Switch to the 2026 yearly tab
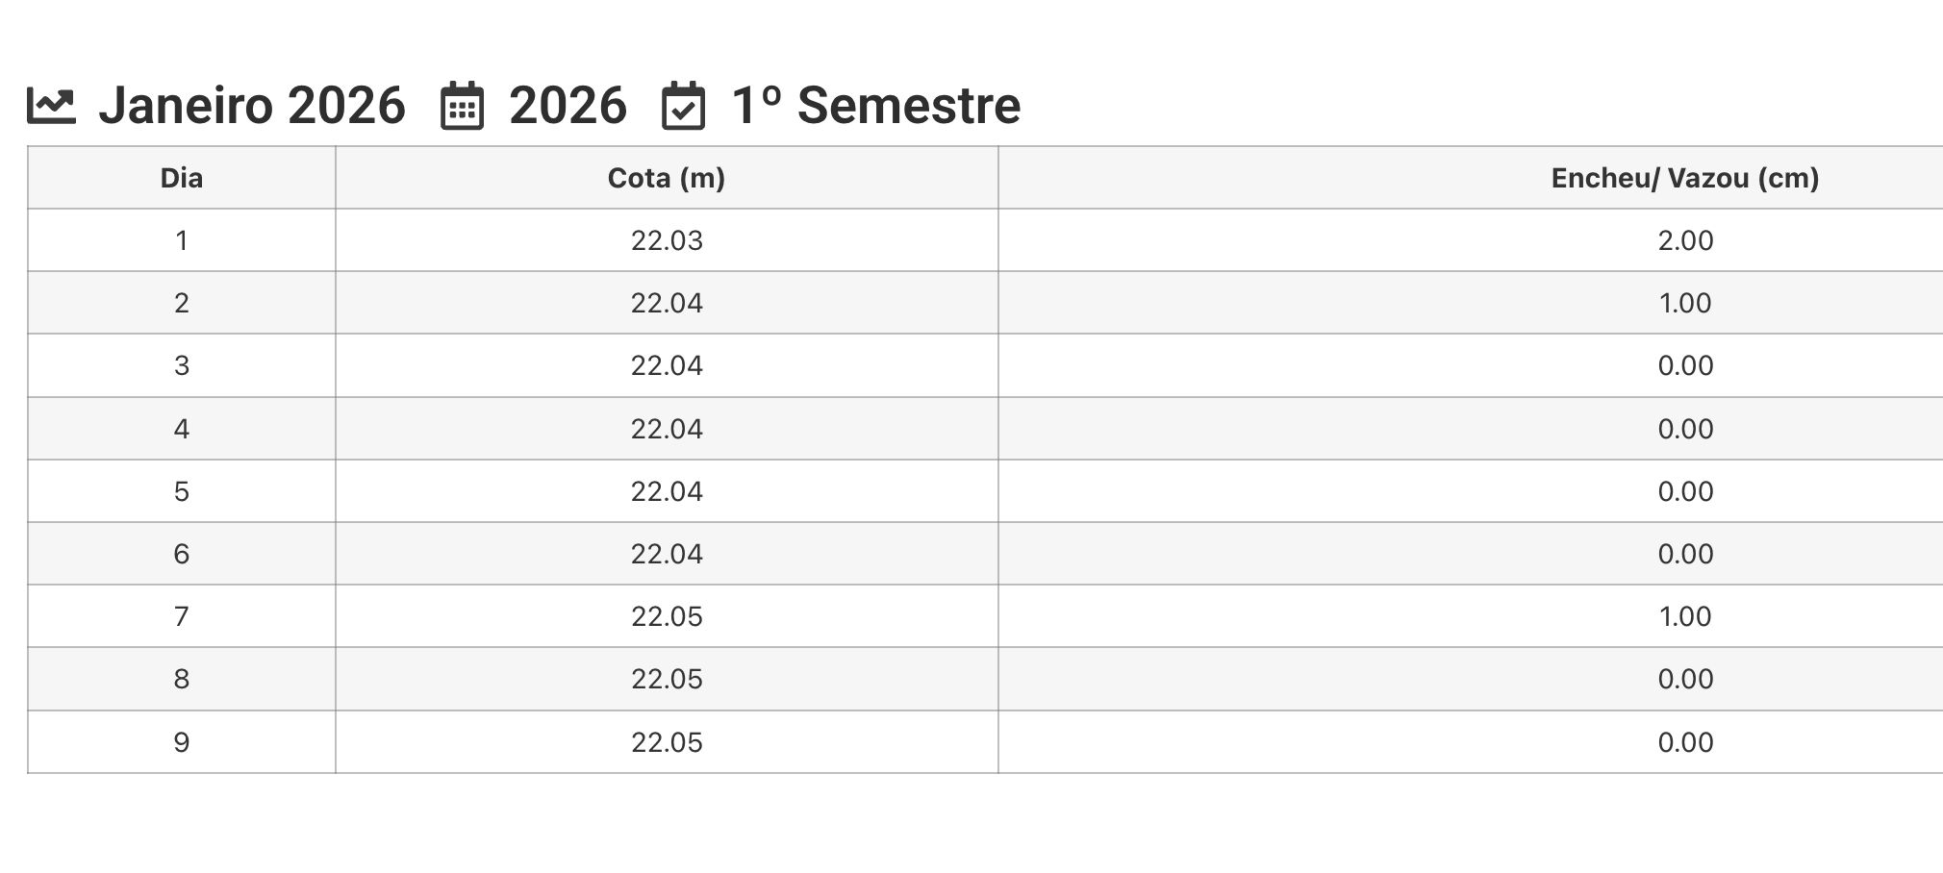The height and width of the screenshot is (873, 1943). click(x=568, y=106)
